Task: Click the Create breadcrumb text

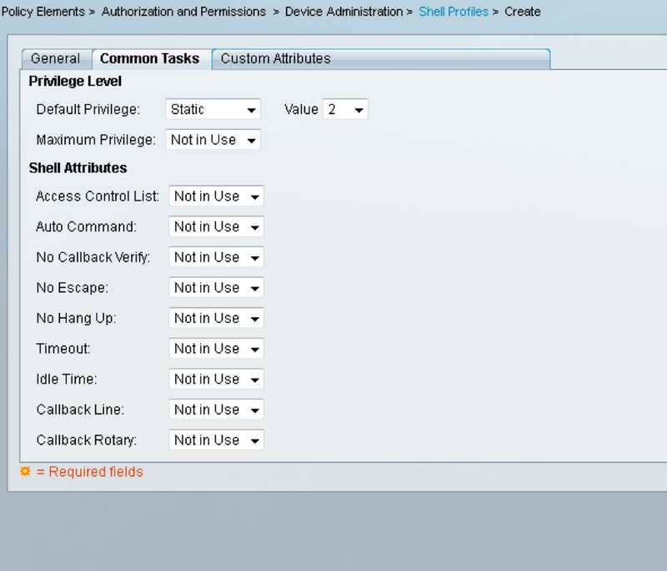Action: (523, 12)
